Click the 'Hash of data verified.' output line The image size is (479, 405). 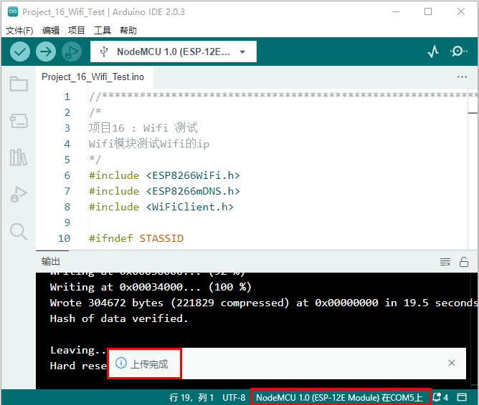[119, 318]
